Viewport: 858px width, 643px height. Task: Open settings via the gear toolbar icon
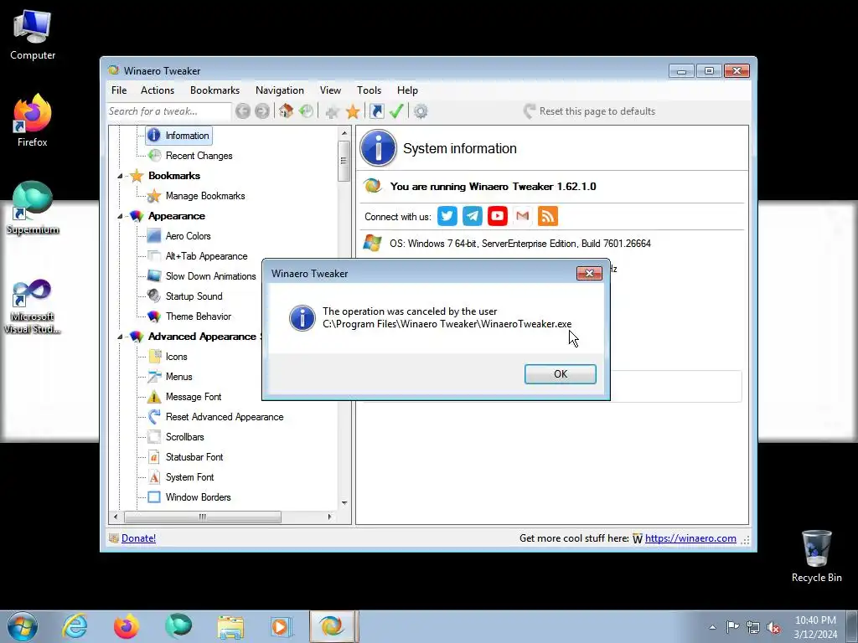coord(421,111)
